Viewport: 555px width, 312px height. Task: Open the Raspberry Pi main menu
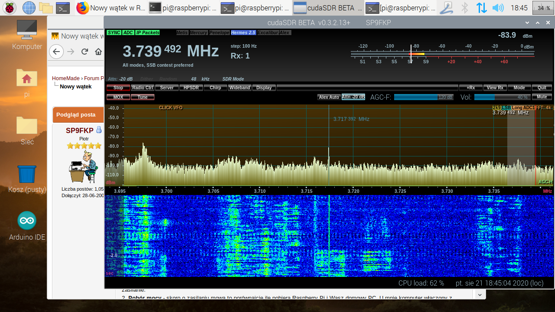(10, 8)
